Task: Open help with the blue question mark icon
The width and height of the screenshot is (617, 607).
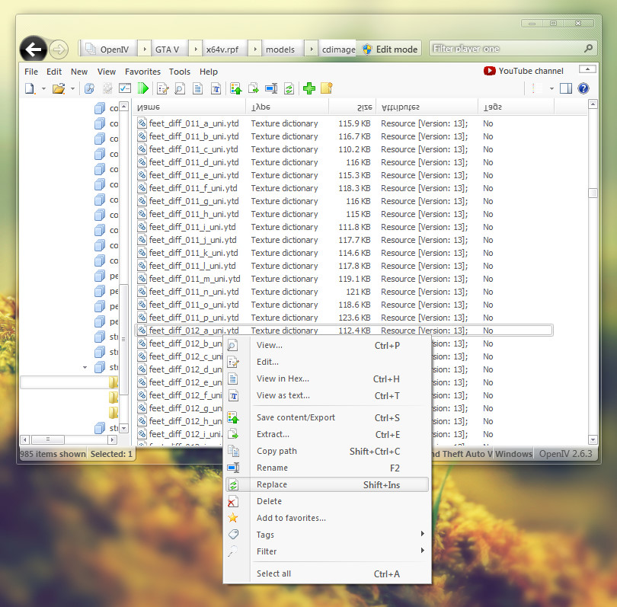Action: [x=583, y=88]
